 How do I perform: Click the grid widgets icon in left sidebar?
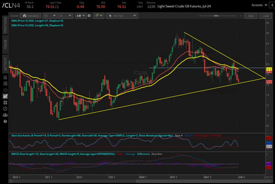[x=5, y=102]
